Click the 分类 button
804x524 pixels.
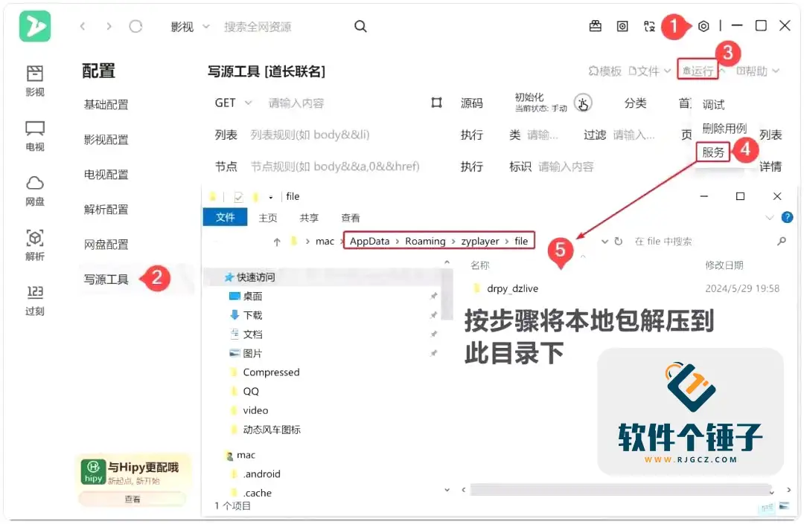(635, 103)
